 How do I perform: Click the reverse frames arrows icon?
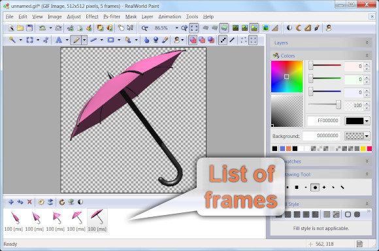click(x=50, y=202)
